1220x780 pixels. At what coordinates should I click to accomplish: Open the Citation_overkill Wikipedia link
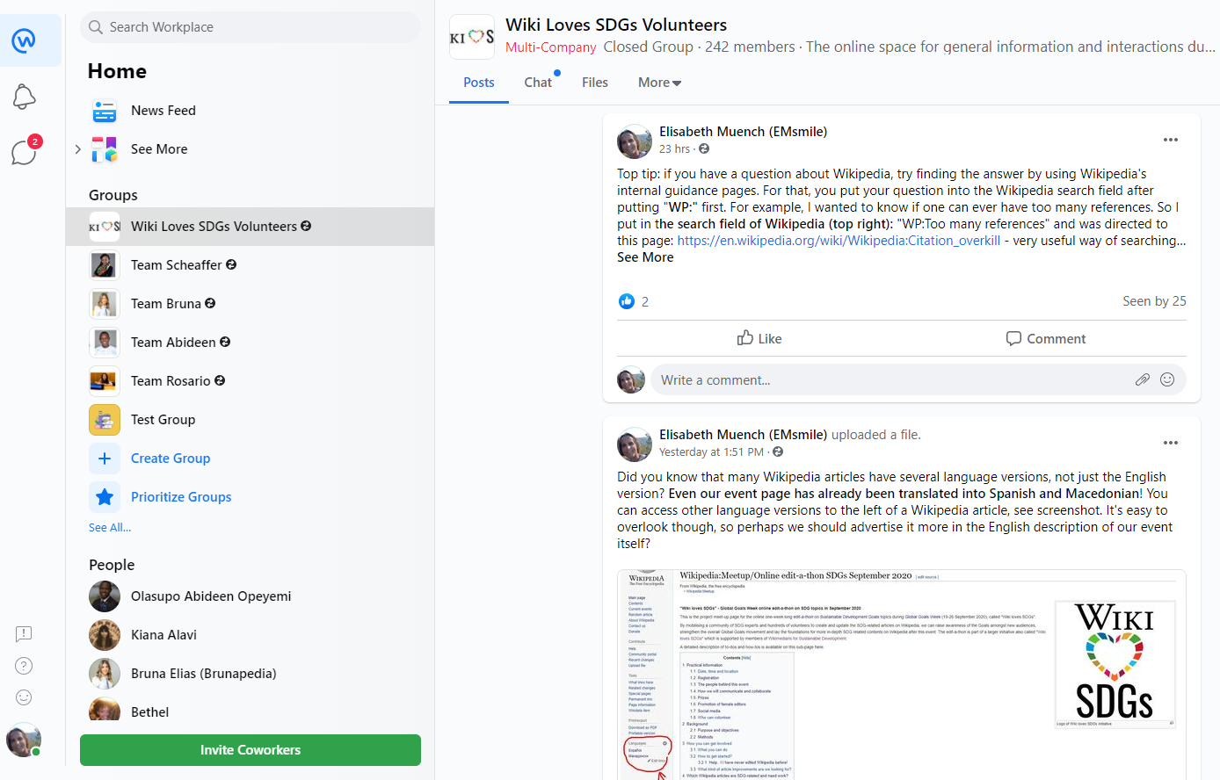[x=839, y=241]
